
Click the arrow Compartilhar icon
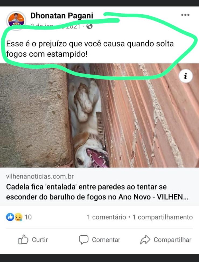(x=145, y=240)
